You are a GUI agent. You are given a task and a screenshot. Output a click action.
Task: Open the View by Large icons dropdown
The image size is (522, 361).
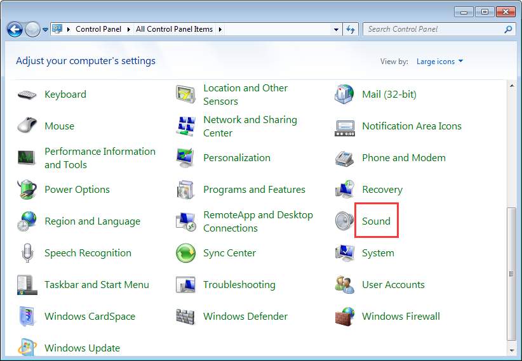click(439, 62)
